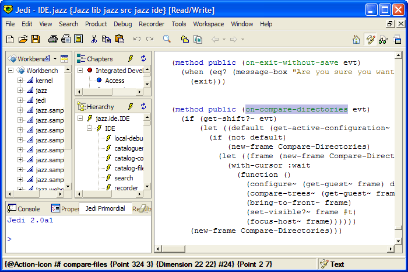The width and height of the screenshot is (408, 272).
Task: Select search item in Hierarchy
Action: [124, 178]
